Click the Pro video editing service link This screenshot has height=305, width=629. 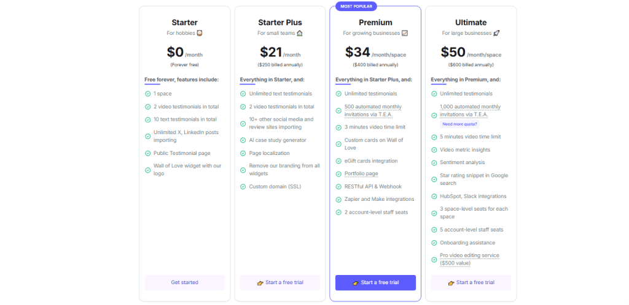point(469,259)
